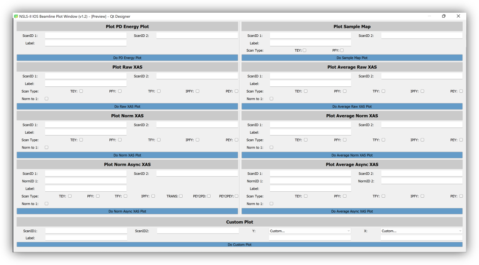Click Do Average Raw XAS Plot button

pyautogui.click(x=352, y=107)
